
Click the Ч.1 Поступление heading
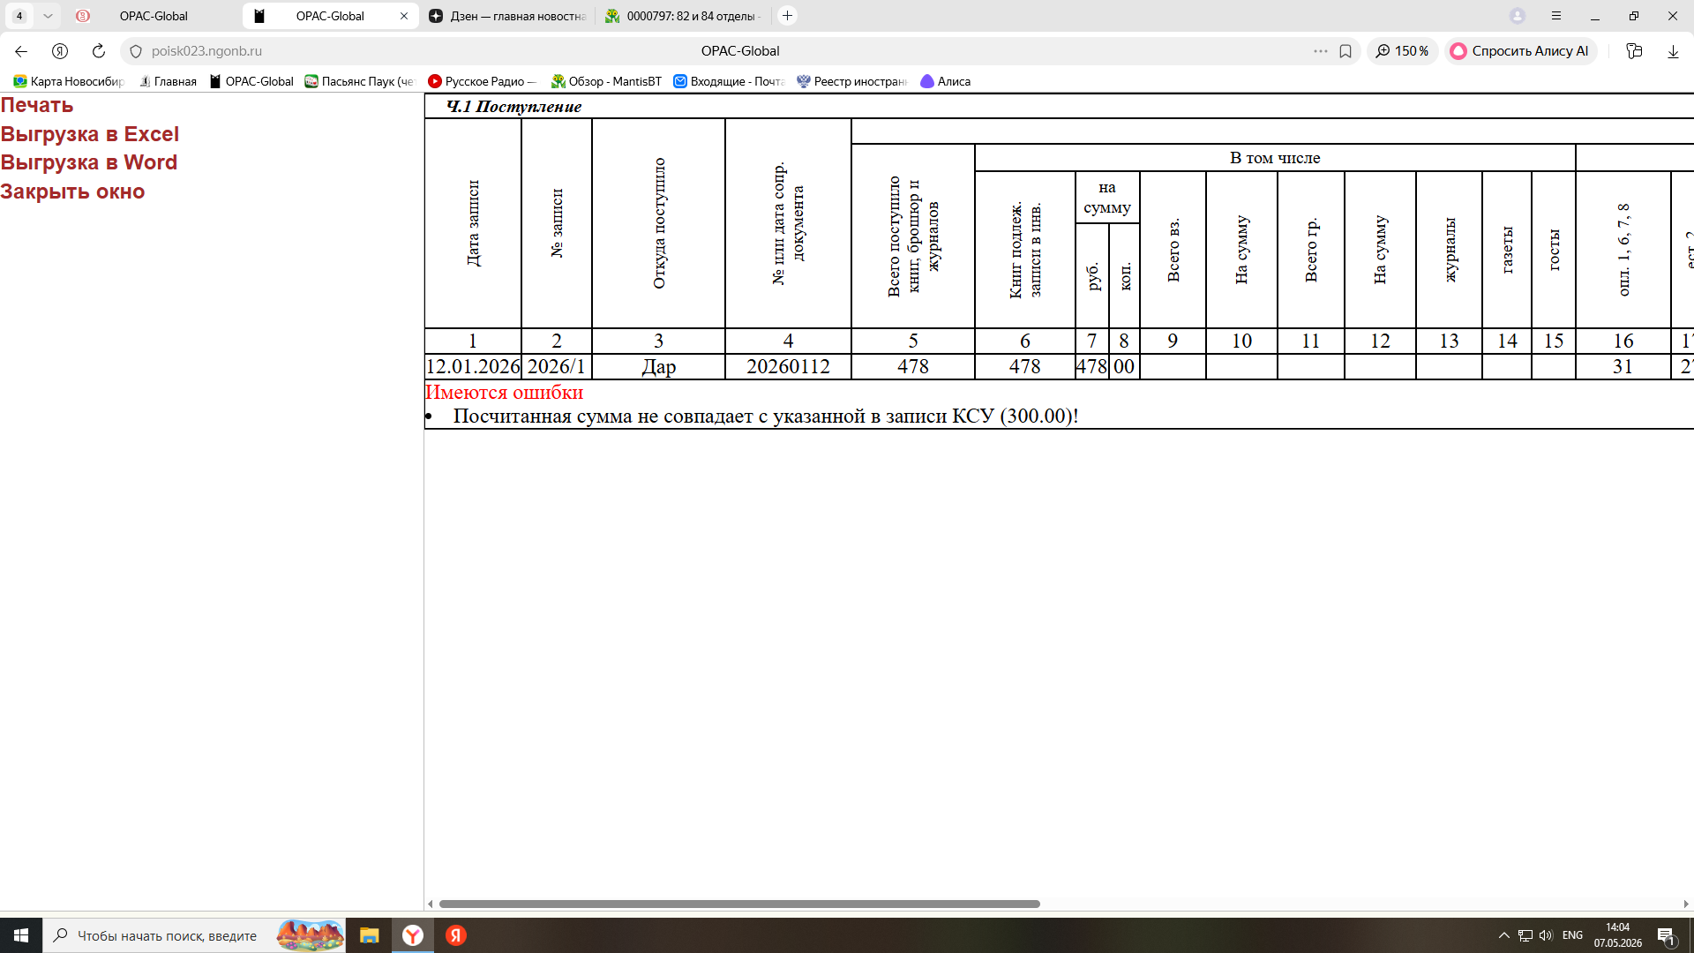tap(514, 107)
